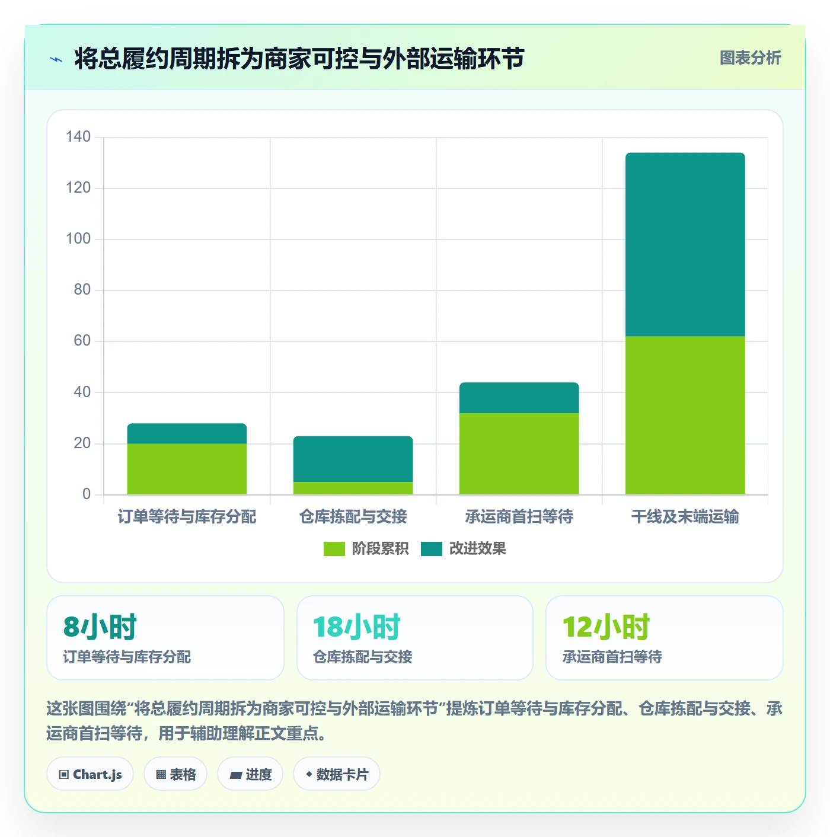Viewport: 830px width, 837px height.
Task: Click the green bar segment for 干线及末端运输
Action: click(x=685, y=416)
